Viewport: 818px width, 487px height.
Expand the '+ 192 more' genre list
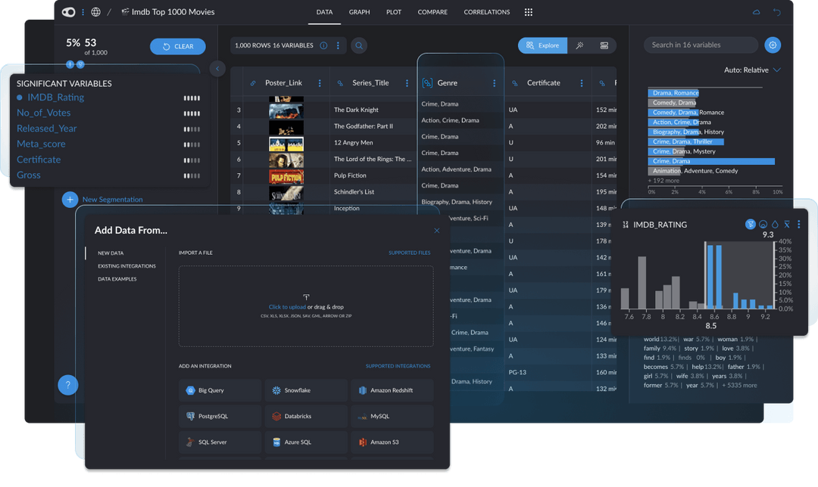tap(665, 179)
